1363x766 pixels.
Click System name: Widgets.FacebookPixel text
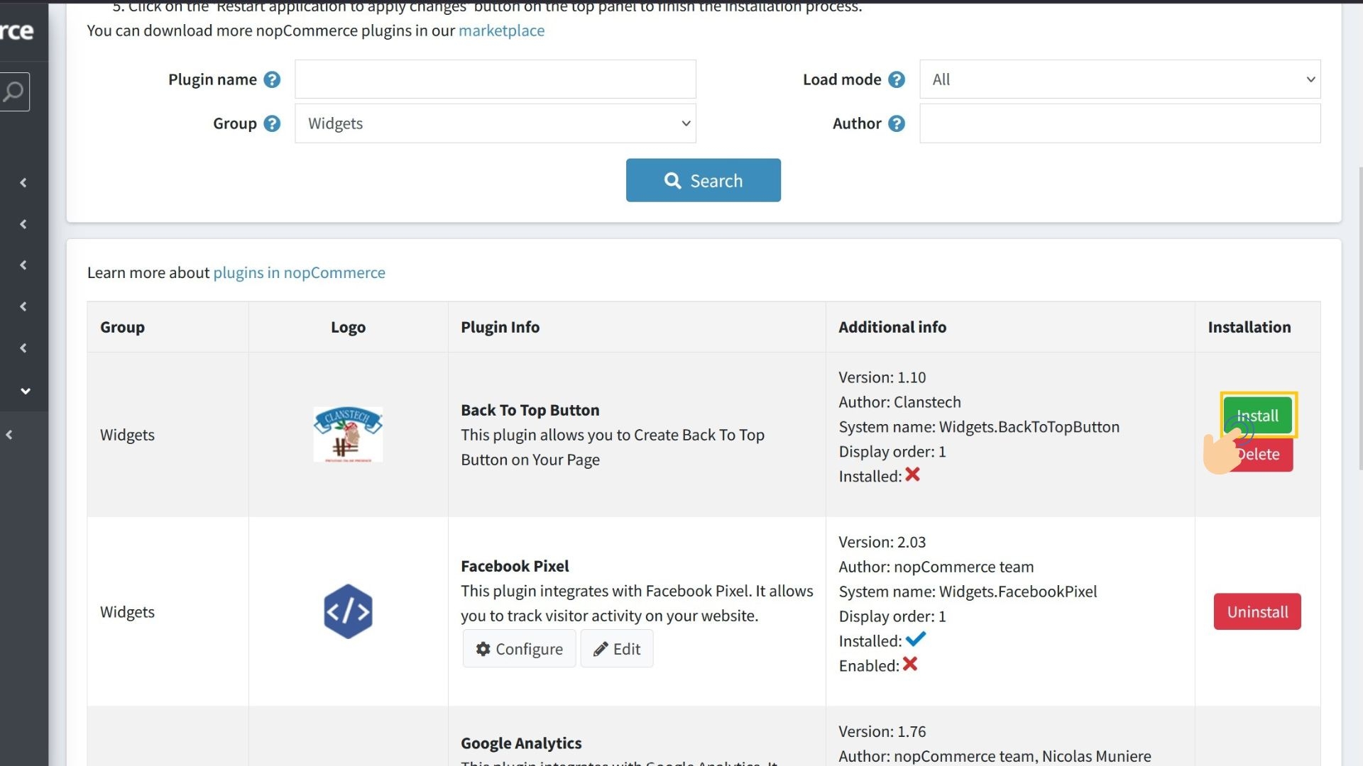968,592
